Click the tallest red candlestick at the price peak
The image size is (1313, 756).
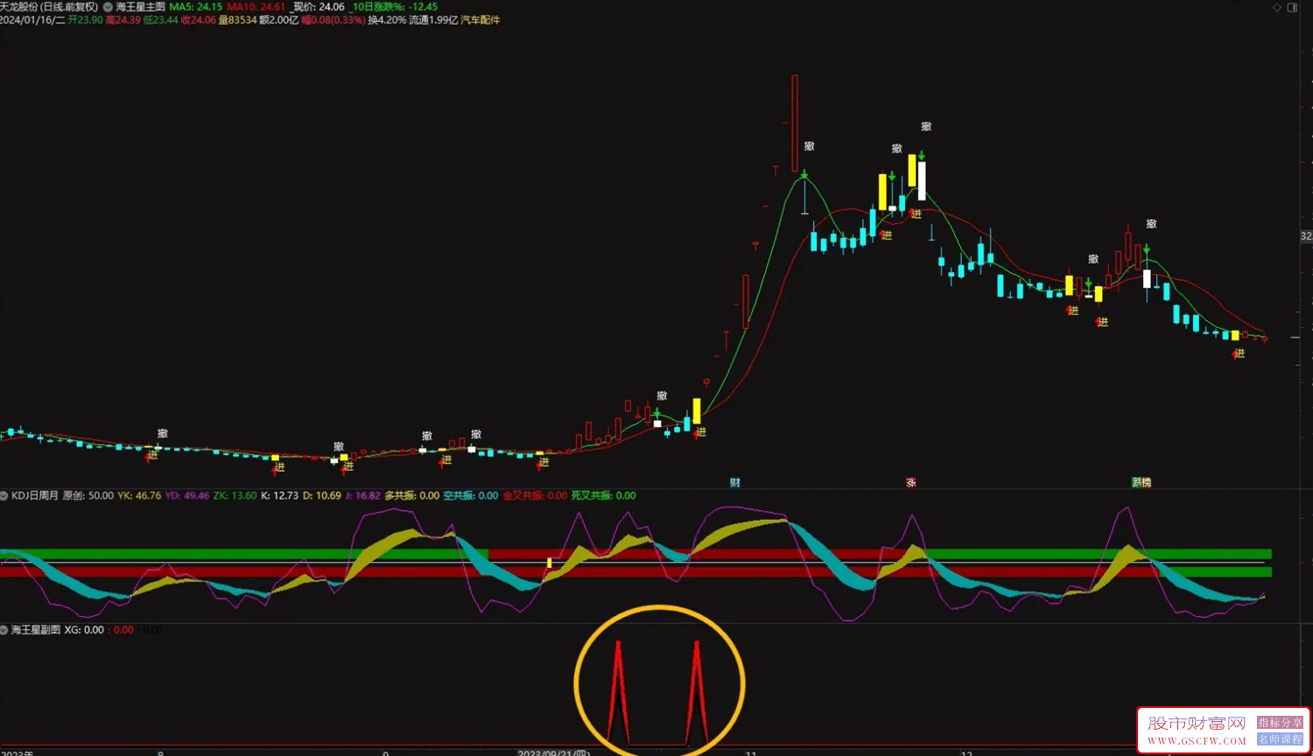click(795, 122)
